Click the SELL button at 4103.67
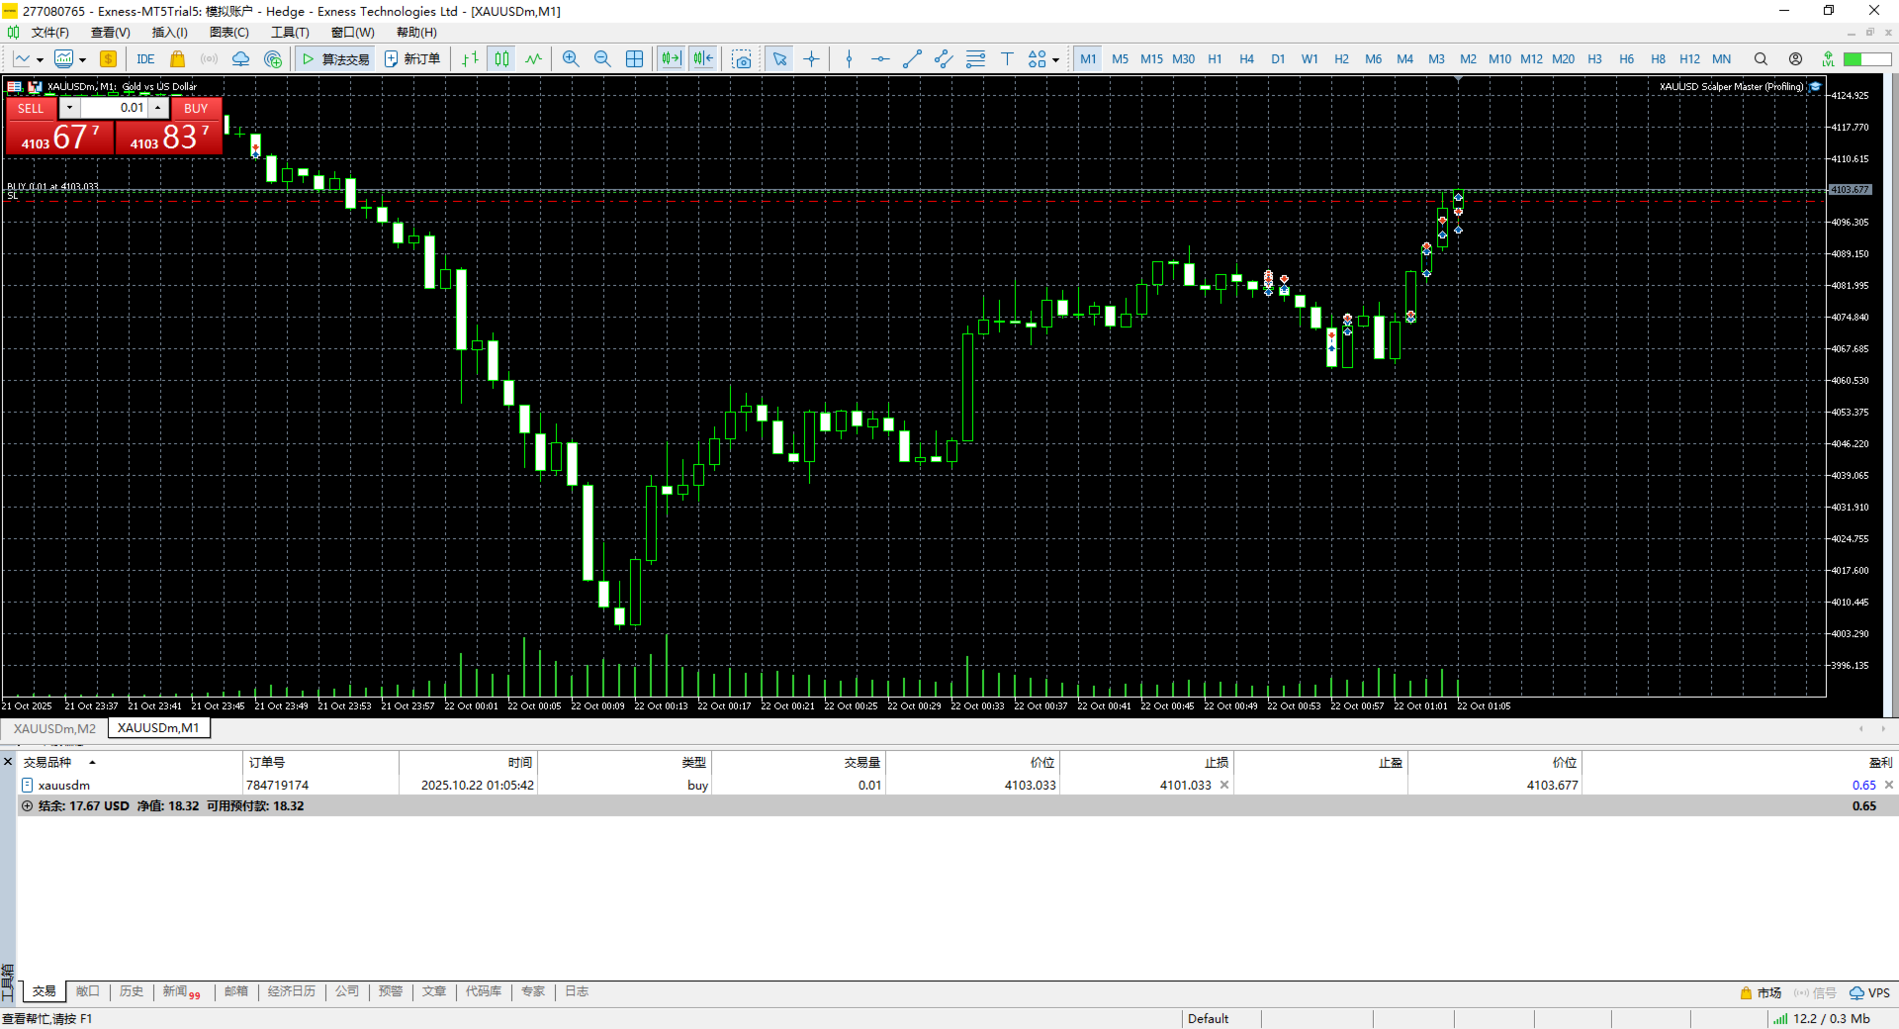1899x1029 pixels. tap(59, 137)
